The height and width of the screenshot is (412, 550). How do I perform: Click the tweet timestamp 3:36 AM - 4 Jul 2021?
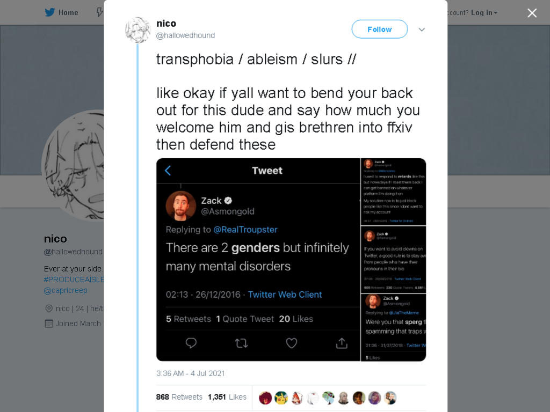(191, 373)
